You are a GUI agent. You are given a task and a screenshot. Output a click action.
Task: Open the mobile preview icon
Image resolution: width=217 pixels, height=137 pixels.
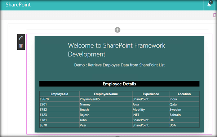click(x=214, y=15)
